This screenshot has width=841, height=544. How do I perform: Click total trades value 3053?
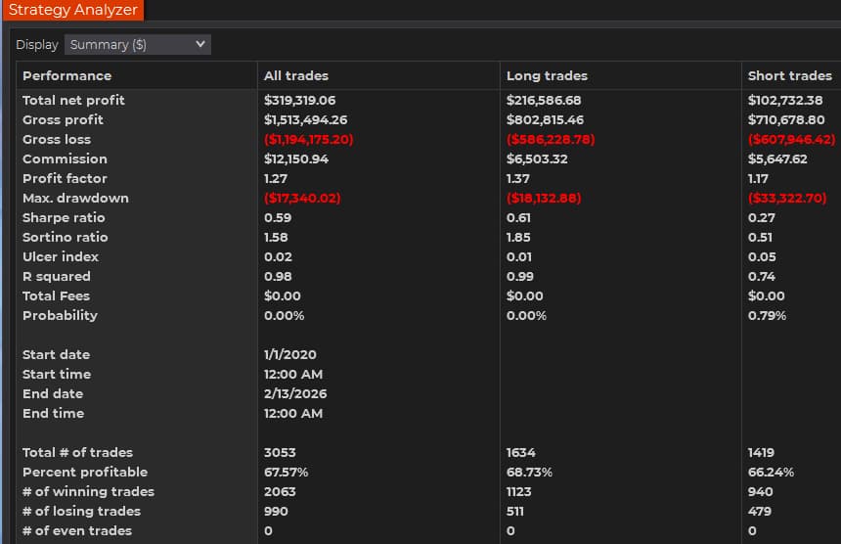click(280, 452)
